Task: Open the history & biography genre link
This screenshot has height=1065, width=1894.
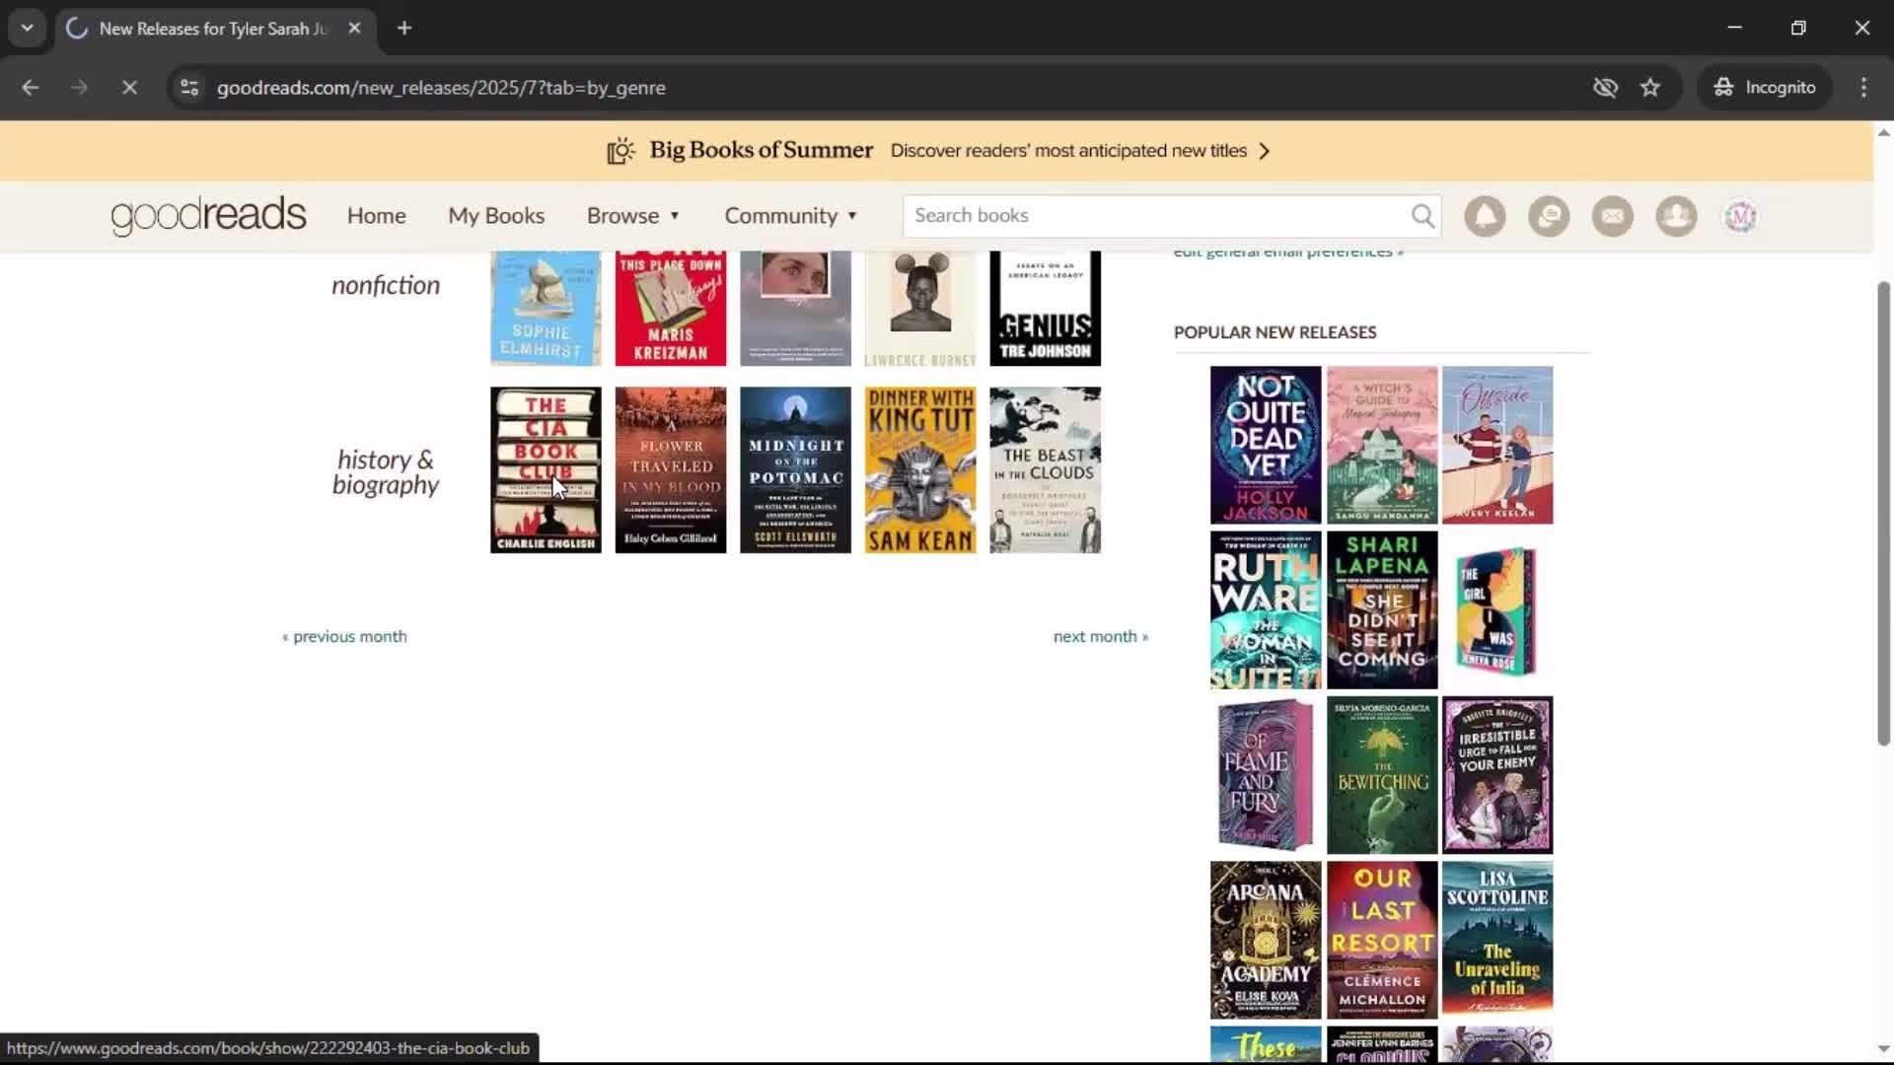Action: pyautogui.click(x=386, y=472)
